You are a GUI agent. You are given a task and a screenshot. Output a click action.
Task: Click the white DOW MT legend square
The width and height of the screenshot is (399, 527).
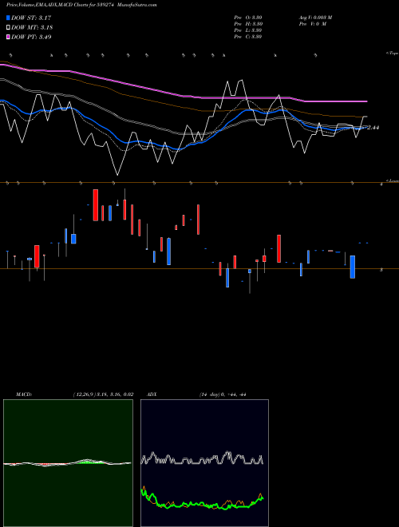pyautogui.click(x=9, y=28)
